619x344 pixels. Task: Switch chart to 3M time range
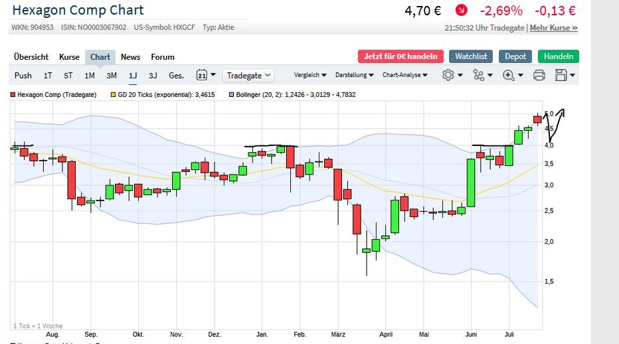[112, 75]
